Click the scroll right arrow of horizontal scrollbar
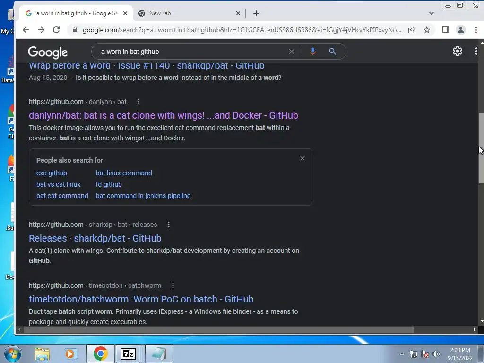The width and height of the screenshot is (484, 363). click(x=475, y=329)
